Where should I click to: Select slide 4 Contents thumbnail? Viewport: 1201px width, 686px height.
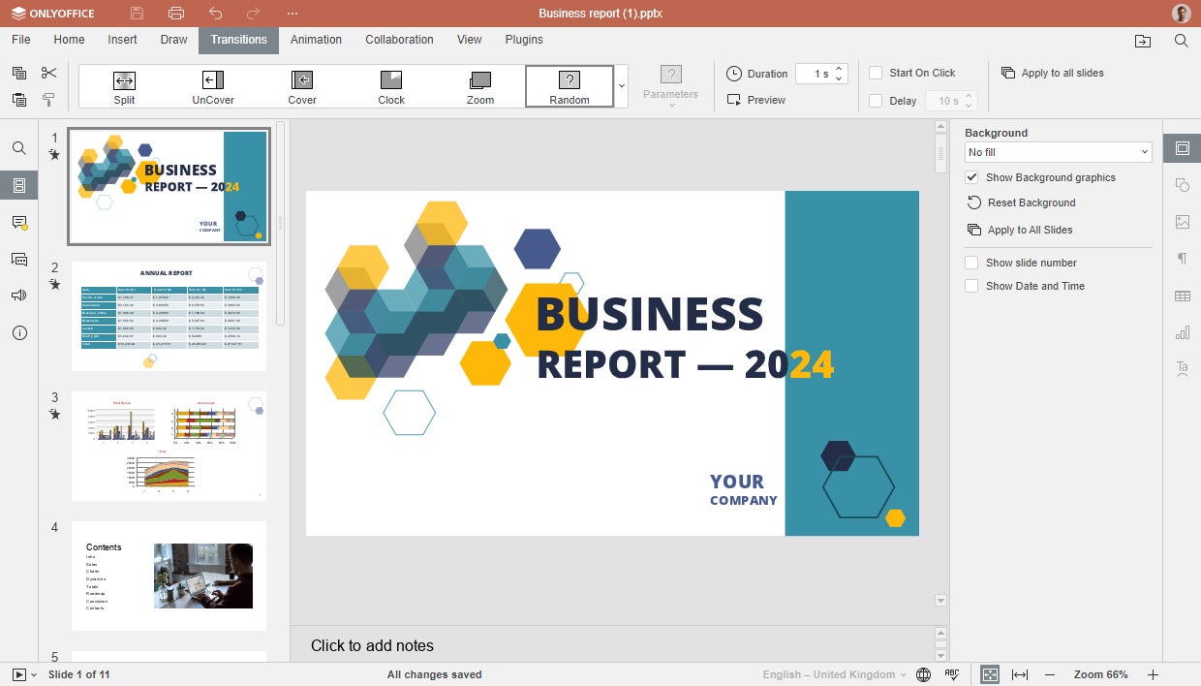(169, 576)
